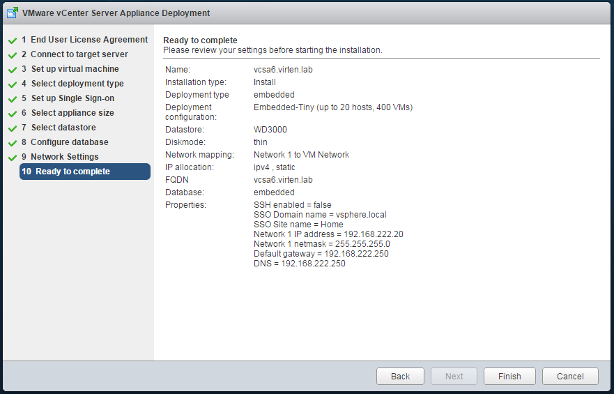Click green checkmark beside Select deployment type

[x=13, y=84]
